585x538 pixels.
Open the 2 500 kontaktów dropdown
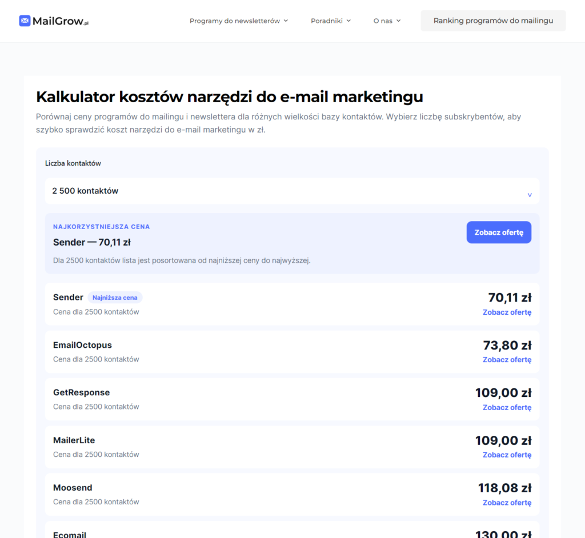(x=292, y=191)
